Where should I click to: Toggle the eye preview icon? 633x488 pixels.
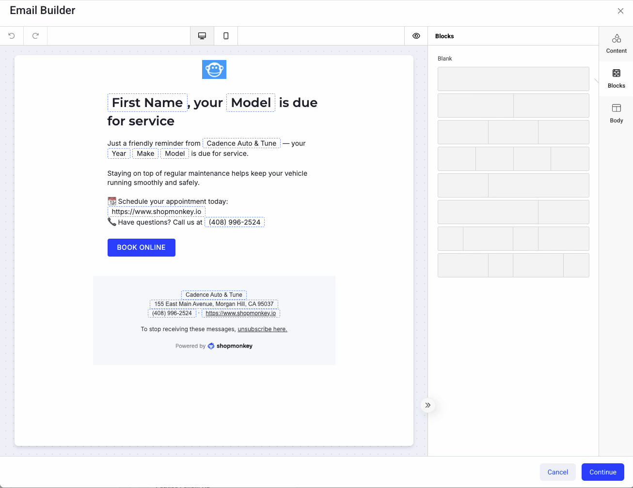coord(416,36)
